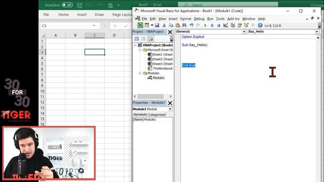The height and width of the screenshot is (182, 324).
Task: Switch to the Alphabetic properties tab
Action: pyautogui.click(x=140, y=115)
